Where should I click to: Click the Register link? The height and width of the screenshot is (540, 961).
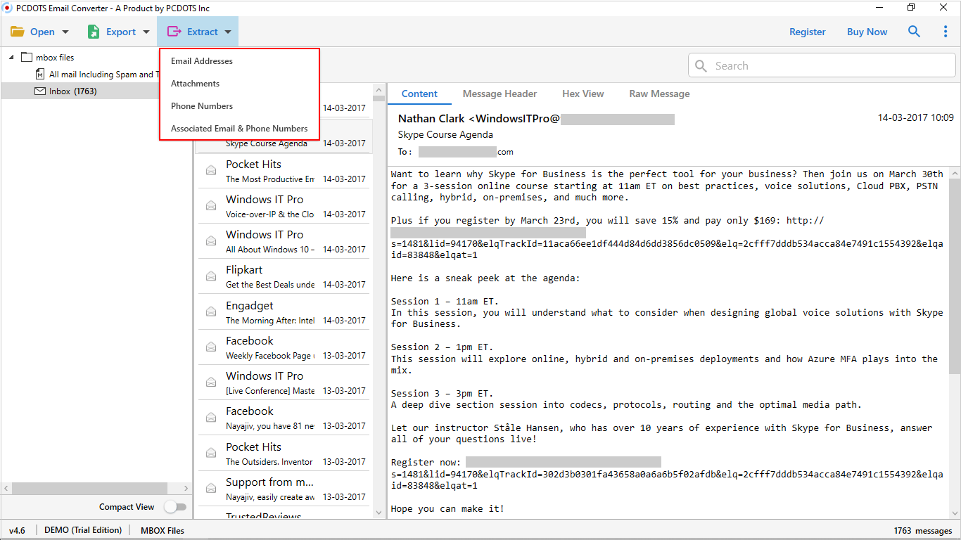click(x=807, y=32)
